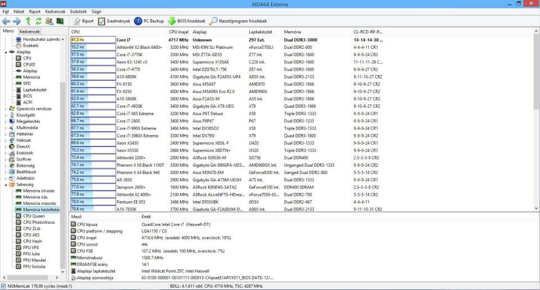Select the Core i7-3770K result row
The image size is (540, 290).
click(227, 54)
